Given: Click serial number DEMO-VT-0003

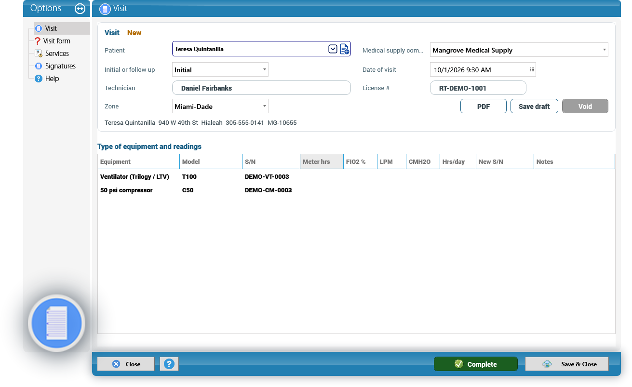Looking at the screenshot, I should 267,177.
